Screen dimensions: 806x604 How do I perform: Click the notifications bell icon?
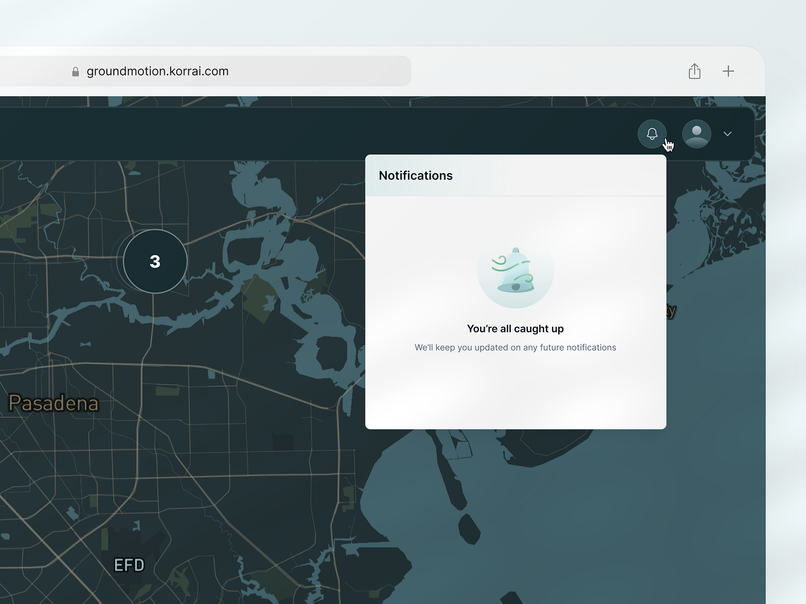click(652, 134)
